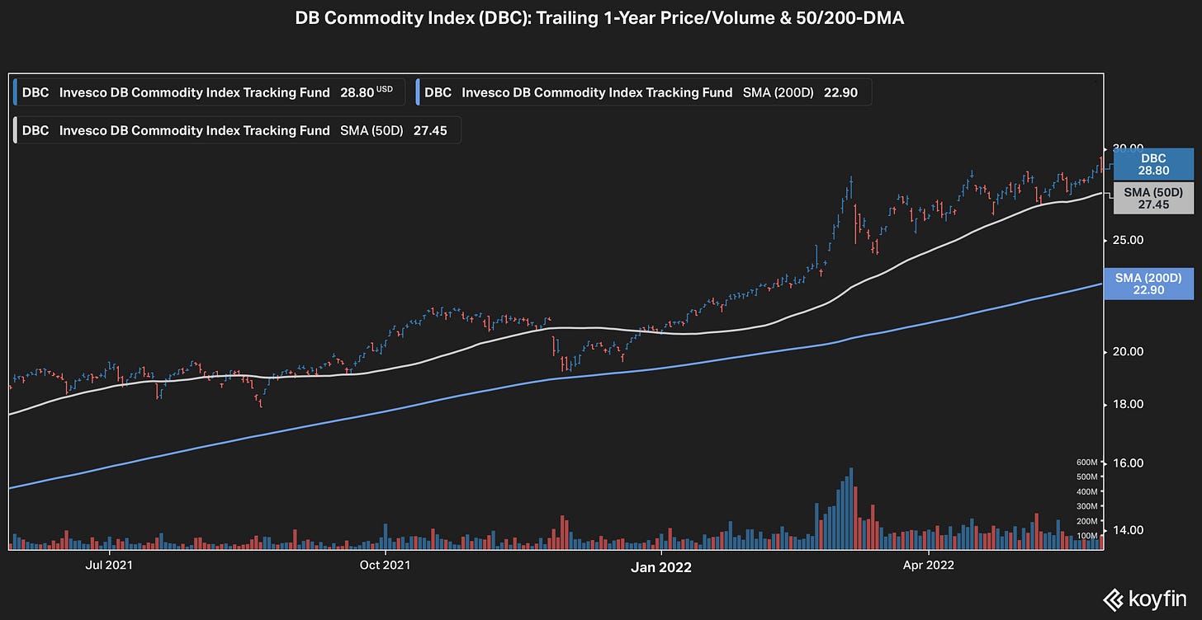Click the 400M volume axis label

tap(1086, 491)
